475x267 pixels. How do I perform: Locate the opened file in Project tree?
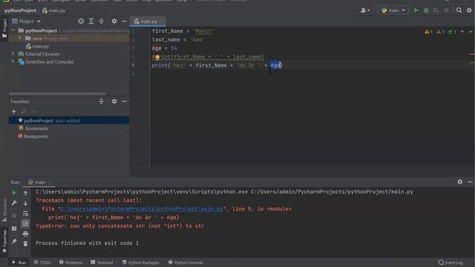point(81,22)
